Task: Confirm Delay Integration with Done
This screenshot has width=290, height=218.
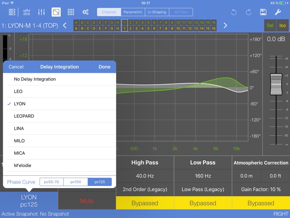Action: [104, 67]
